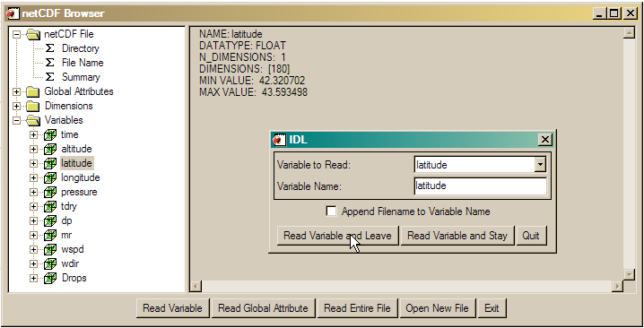Click the info panel scroll up arrow
This screenshot has height=328, width=644.
(x=629, y=33)
